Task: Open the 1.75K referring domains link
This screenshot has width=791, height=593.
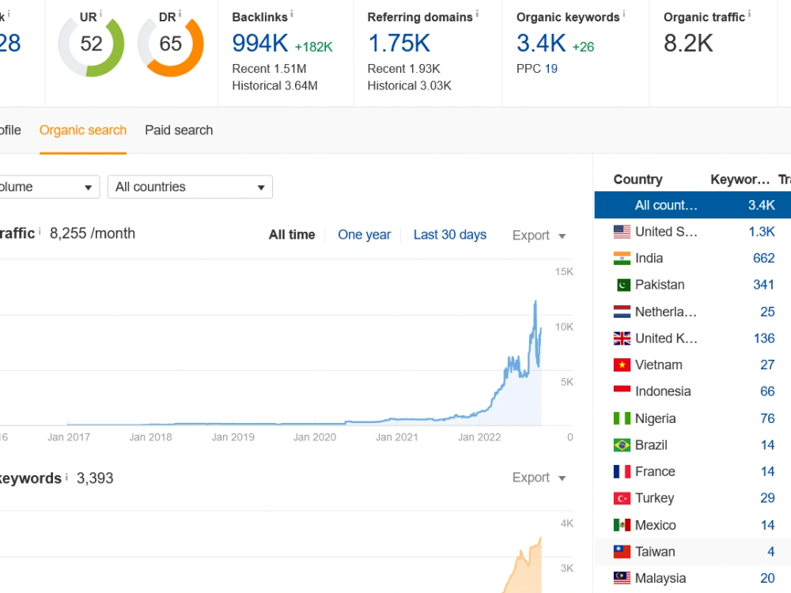Action: (399, 43)
